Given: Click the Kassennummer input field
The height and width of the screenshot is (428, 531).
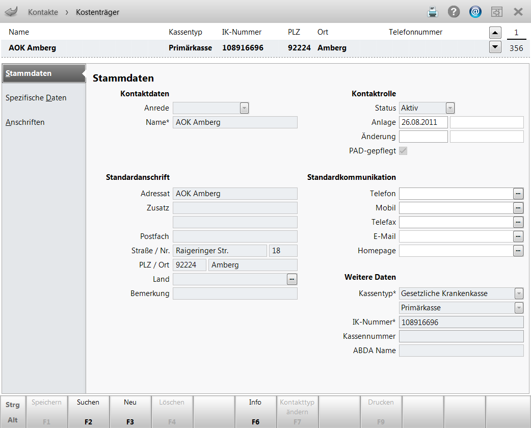Looking at the screenshot, I should [x=461, y=336].
